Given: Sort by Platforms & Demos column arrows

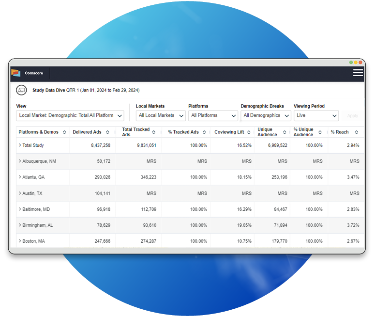Looking at the screenshot, I should pos(64,132).
